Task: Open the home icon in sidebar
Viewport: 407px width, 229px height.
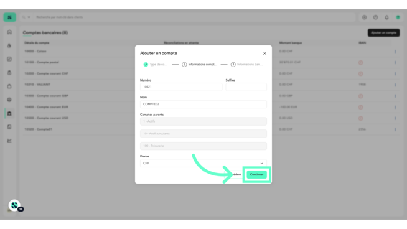Action: click(x=9, y=32)
